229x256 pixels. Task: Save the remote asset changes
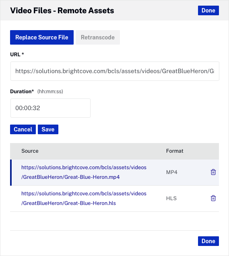tap(48, 129)
